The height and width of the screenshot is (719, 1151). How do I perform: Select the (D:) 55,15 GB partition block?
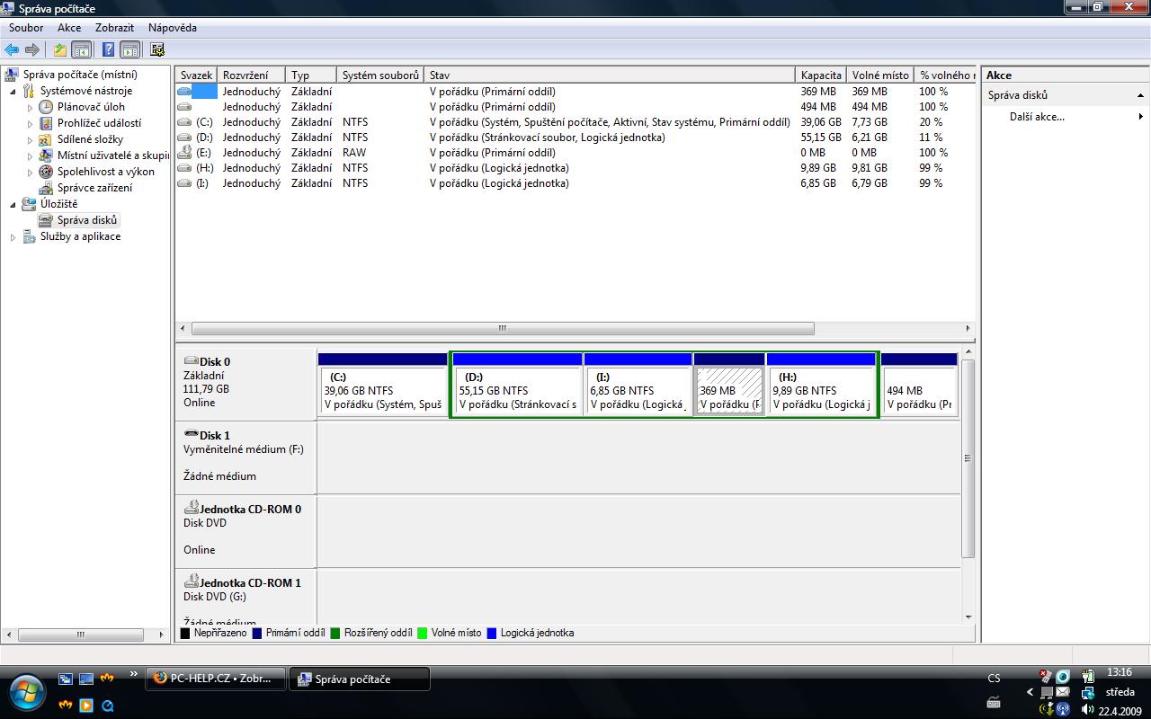tap(516, 391)
